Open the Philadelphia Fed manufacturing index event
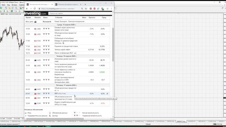The height and width of the screenshot is (127, 226). 64,80
